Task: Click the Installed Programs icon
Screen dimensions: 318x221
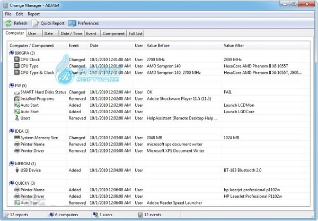Action: tap(17, 99)
